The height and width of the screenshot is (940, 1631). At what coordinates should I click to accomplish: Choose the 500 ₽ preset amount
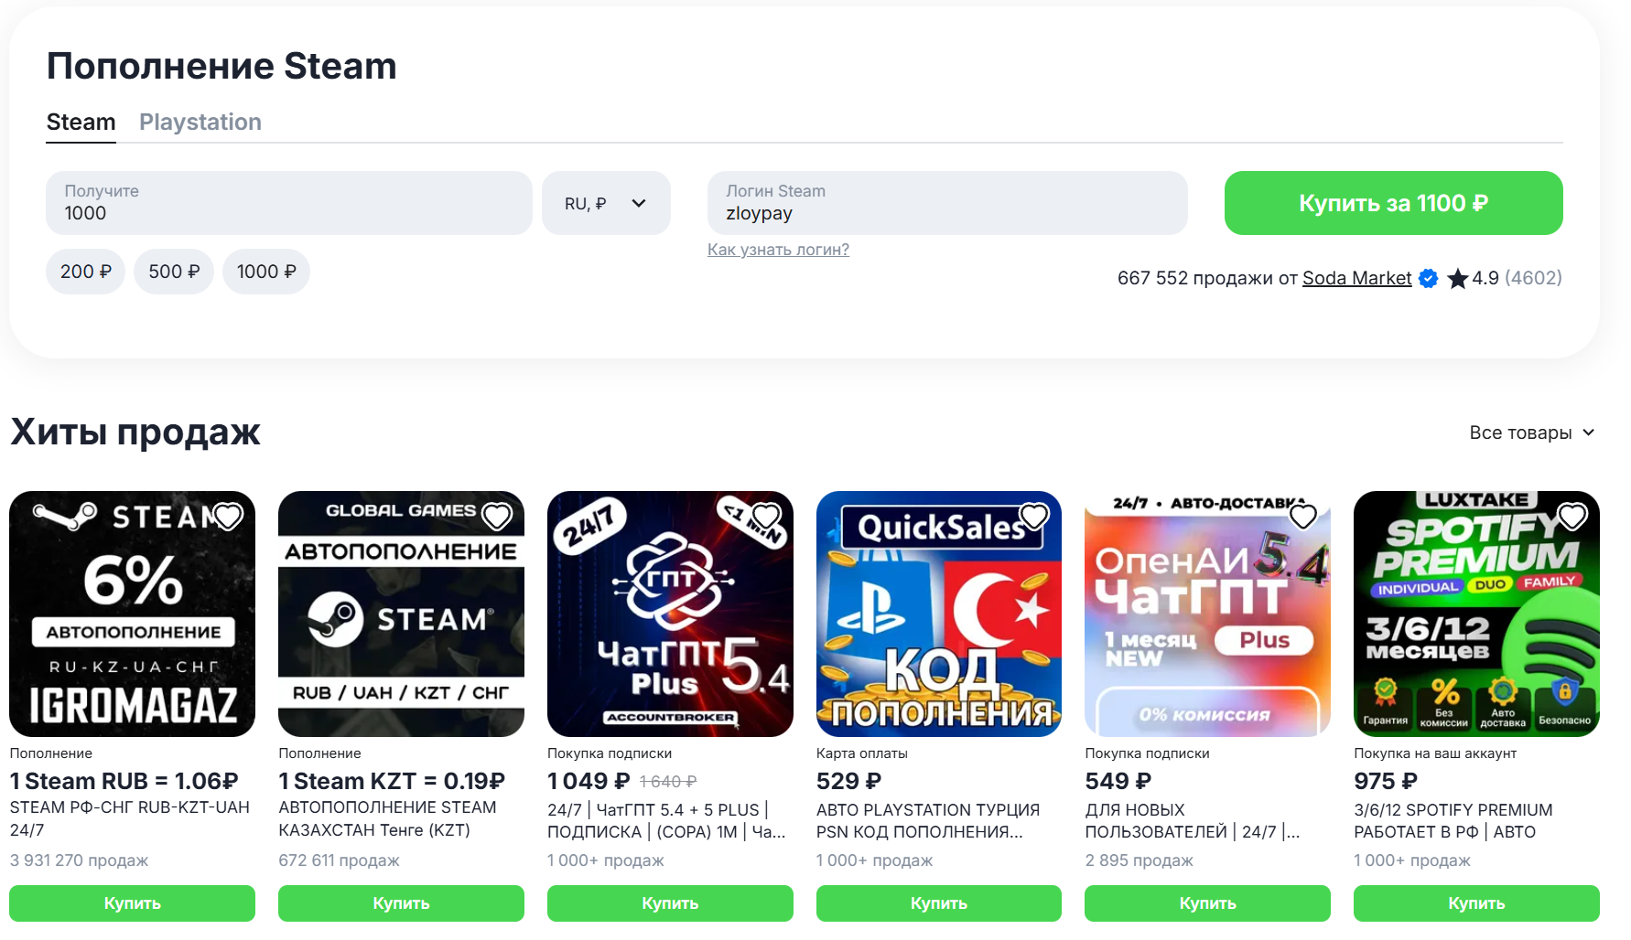click(174, 272)
